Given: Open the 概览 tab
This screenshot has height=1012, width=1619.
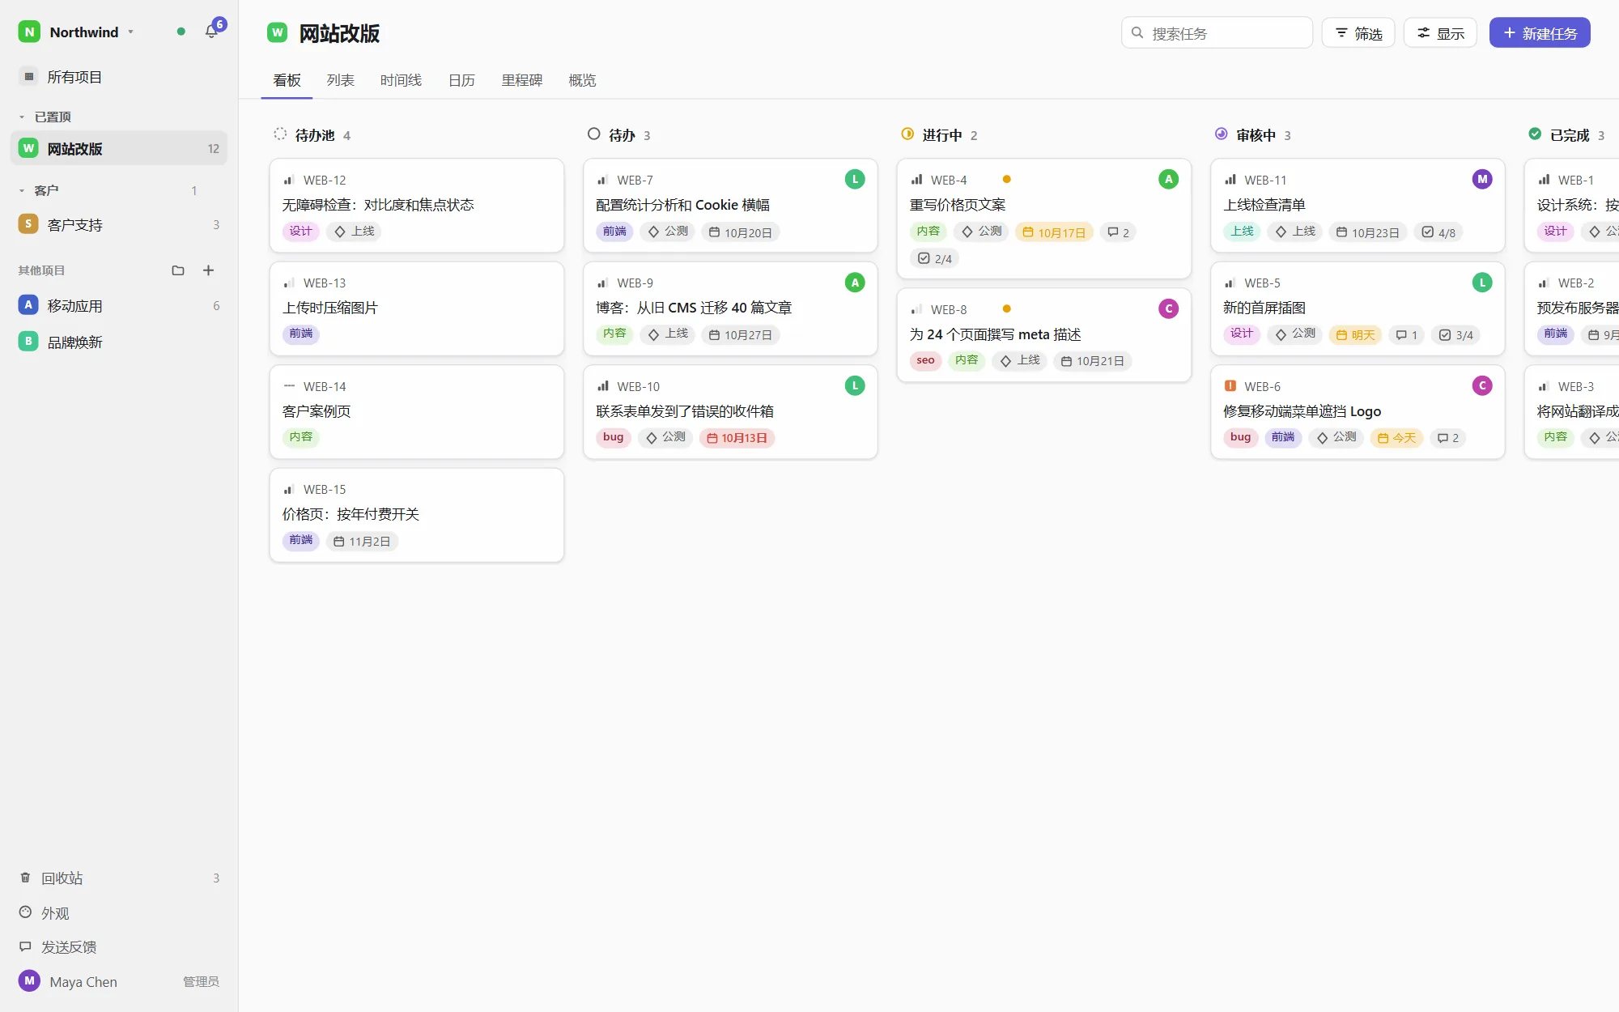Looking at the screenshot, I should pos(582,80).
